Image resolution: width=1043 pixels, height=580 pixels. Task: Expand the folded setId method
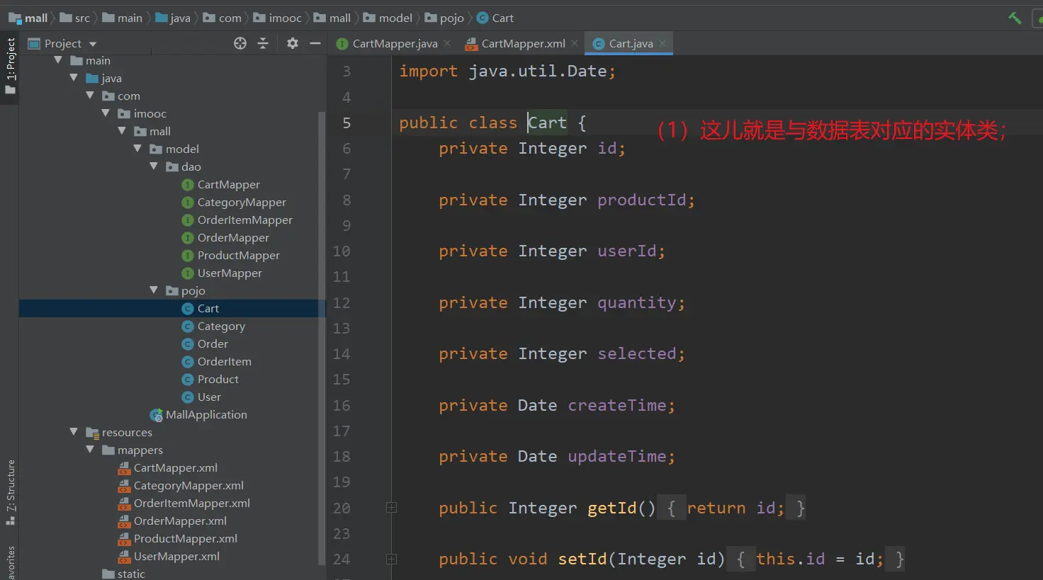391,559
